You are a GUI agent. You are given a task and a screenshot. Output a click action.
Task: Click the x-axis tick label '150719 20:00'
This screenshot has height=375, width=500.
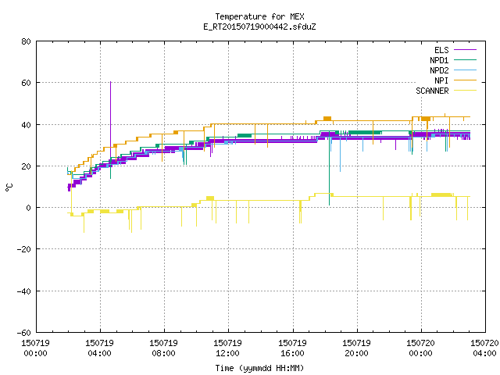356,348
